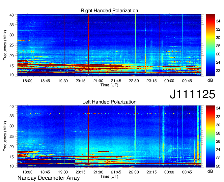Click the upper plot's Frequency (MHz) axis label
Image resolution: width=224 pixels, height=182 pixels.
point(5,45)
